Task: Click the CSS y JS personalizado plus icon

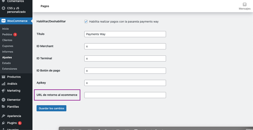Action: click(3, 8)
